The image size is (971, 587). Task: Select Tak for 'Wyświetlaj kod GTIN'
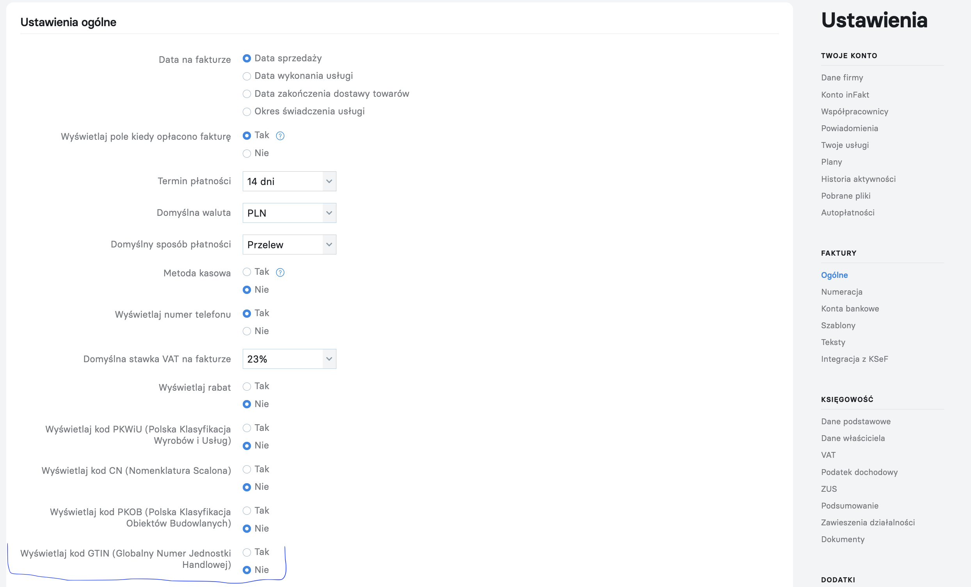click(x=247, y=552)
